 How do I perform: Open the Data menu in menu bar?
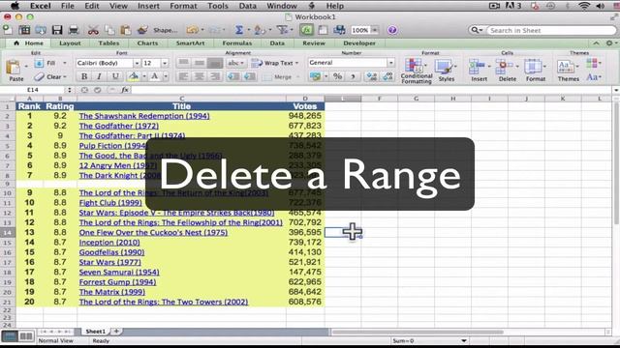[248, 6]
